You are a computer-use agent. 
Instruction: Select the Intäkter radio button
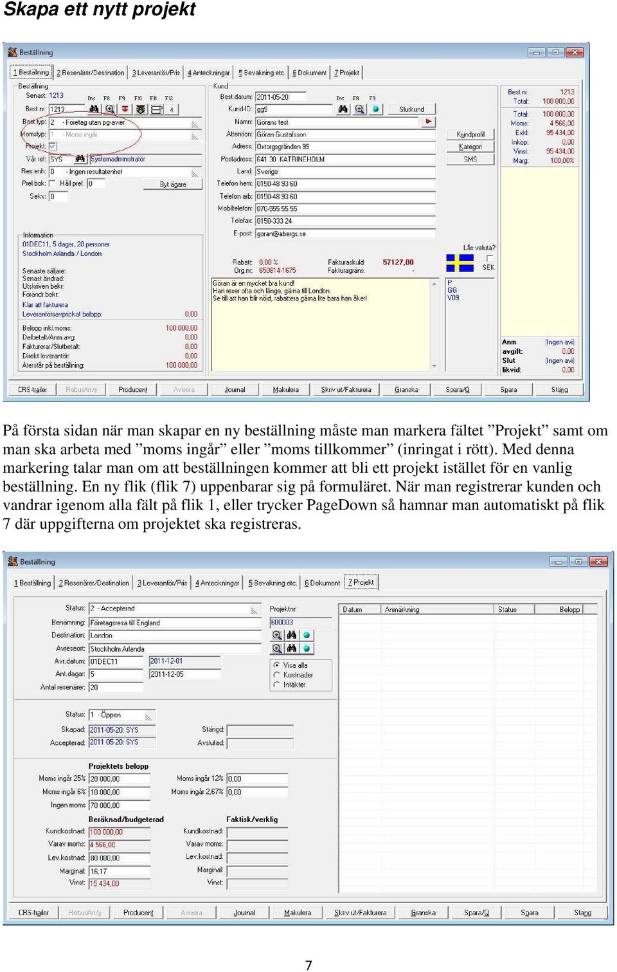[x=277, y=684]
